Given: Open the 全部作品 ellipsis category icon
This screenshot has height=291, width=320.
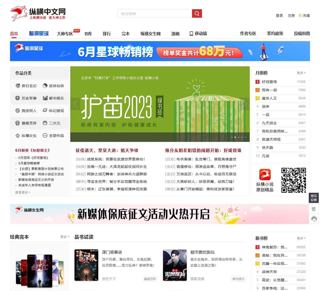Looking at the screenshot, I should pos(45,136).
